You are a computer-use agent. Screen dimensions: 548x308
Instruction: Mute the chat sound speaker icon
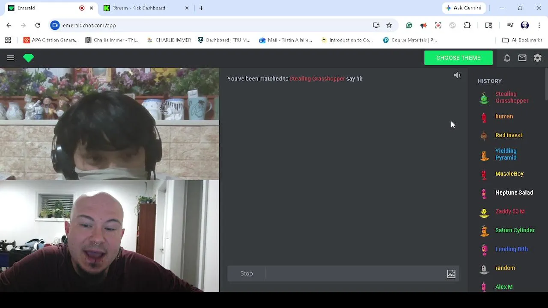click(457, 75)
